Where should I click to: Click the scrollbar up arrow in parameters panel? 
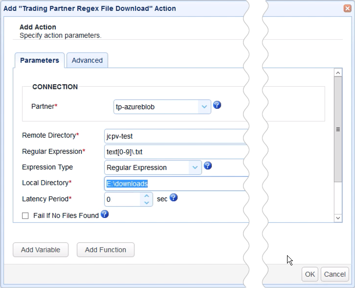pos(338,72)
